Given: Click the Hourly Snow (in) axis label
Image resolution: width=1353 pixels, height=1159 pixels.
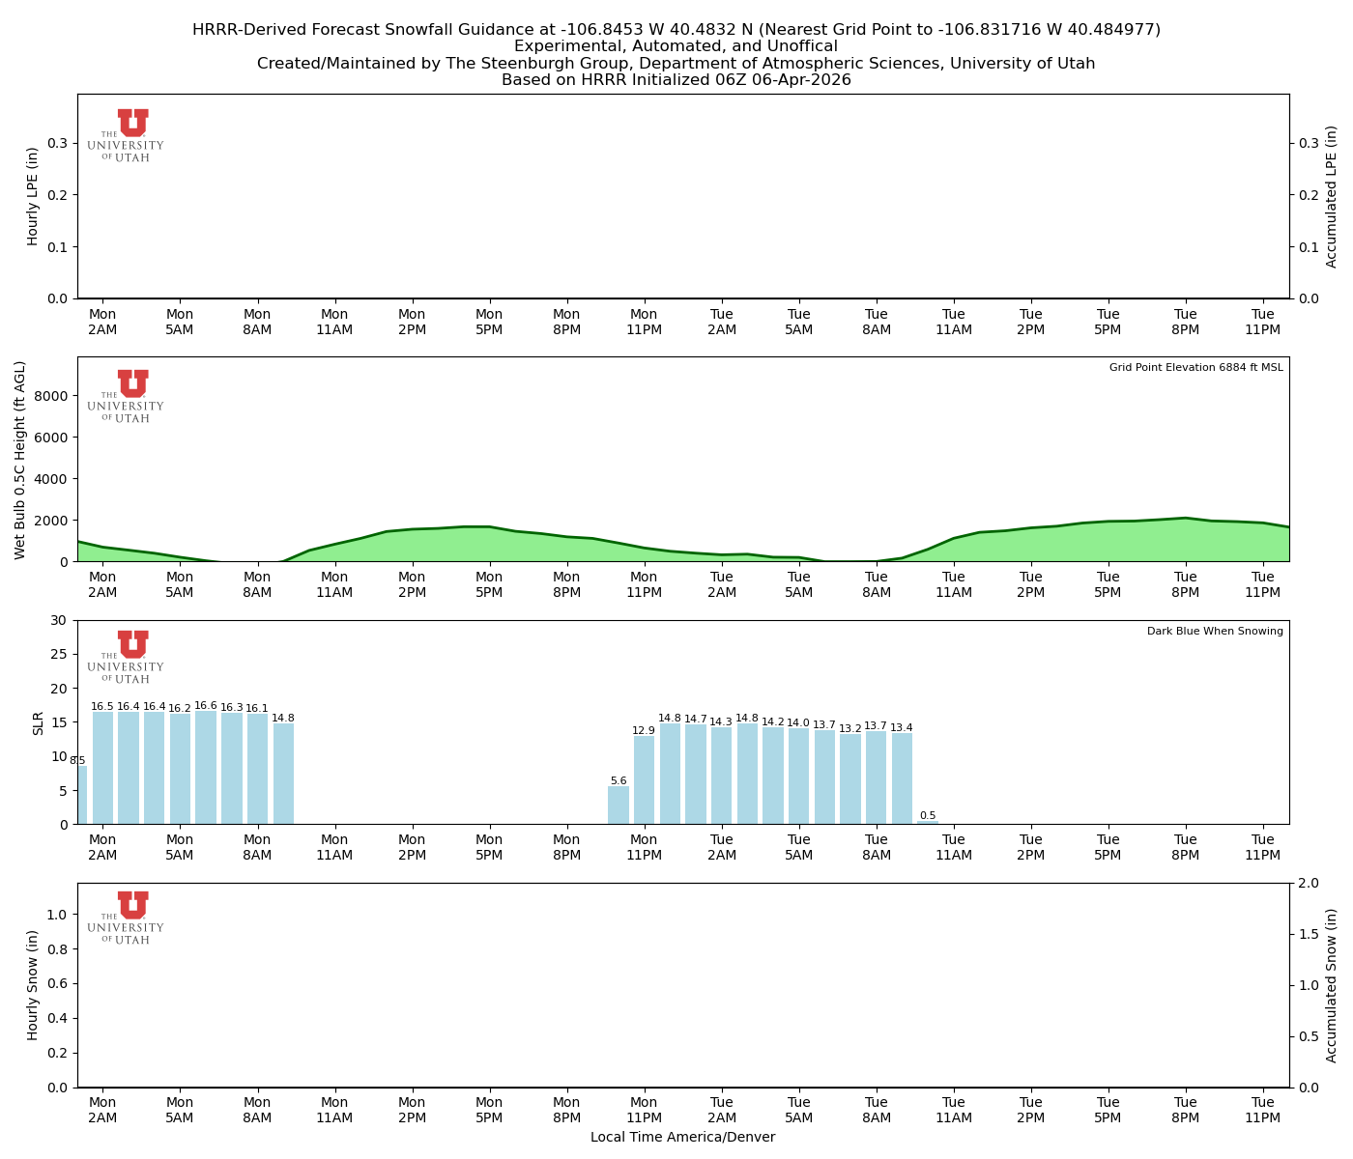Looking at the screenshot, I should coord(33,985).
